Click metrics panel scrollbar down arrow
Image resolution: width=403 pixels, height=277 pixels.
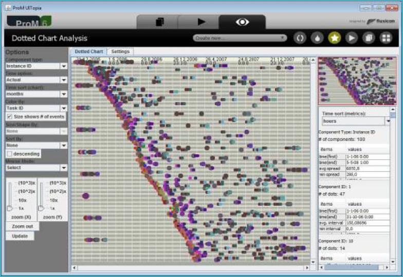tap(393, 262)
